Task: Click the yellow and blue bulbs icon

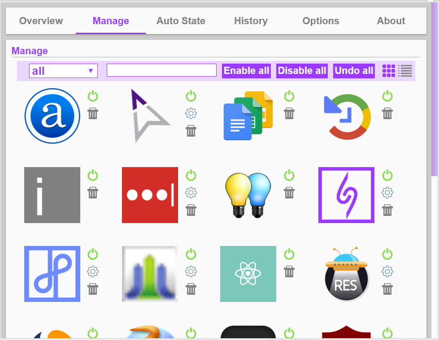Action: (248, 195)
